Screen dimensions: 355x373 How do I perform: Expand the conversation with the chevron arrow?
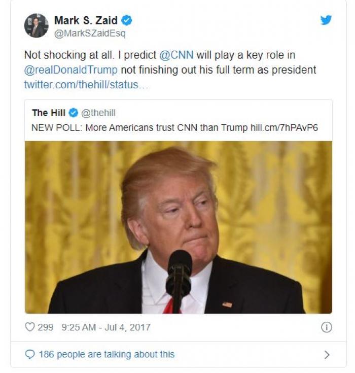tap(327, 355)
